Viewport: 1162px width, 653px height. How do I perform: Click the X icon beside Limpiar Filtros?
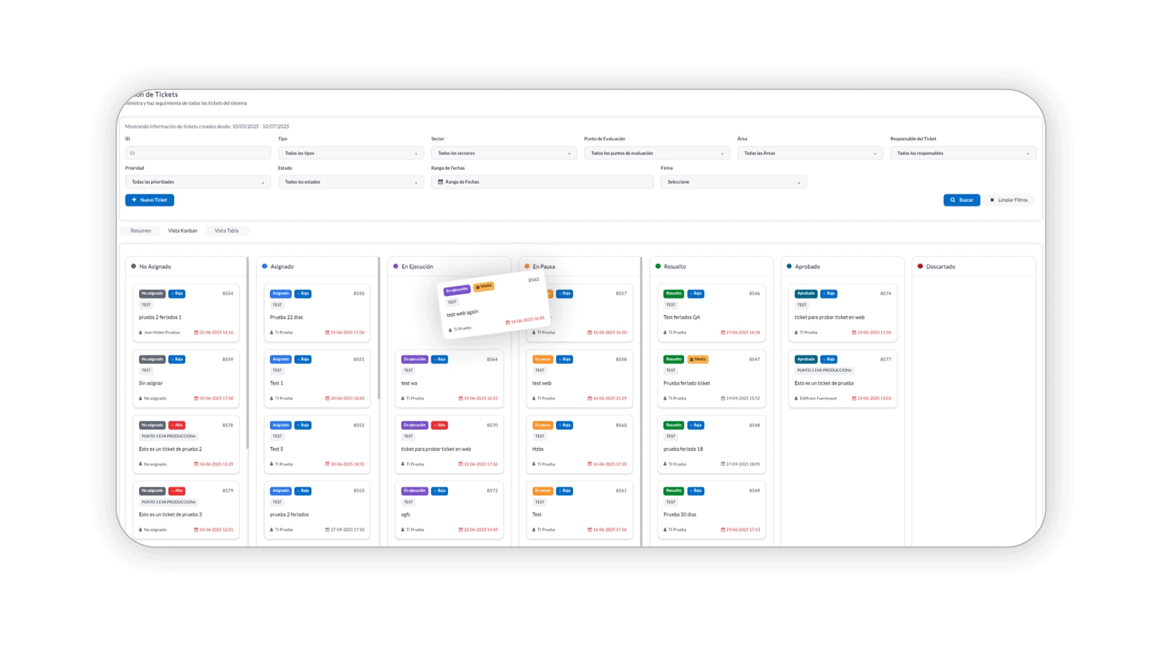992,200
